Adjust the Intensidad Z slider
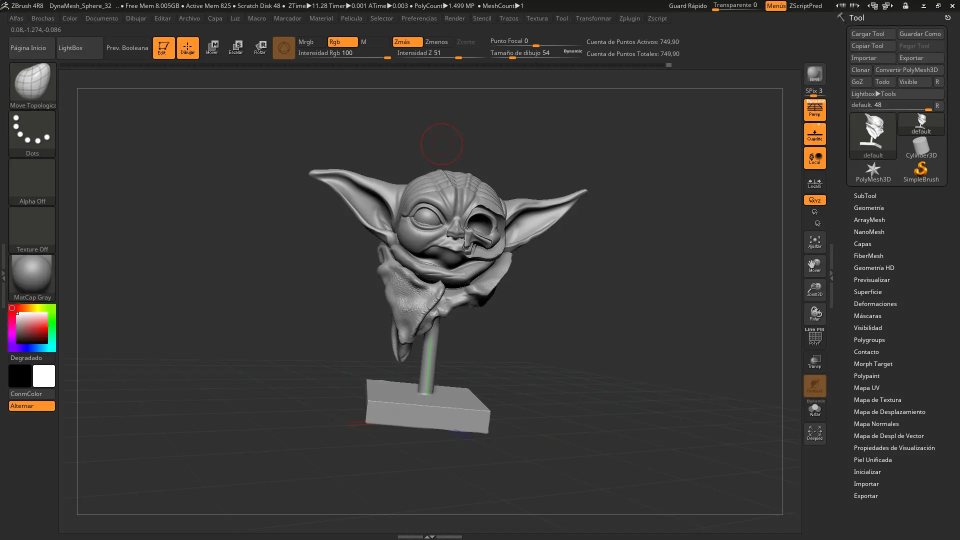The width and height of the screenshot is (960, 540). pos(440,53)
